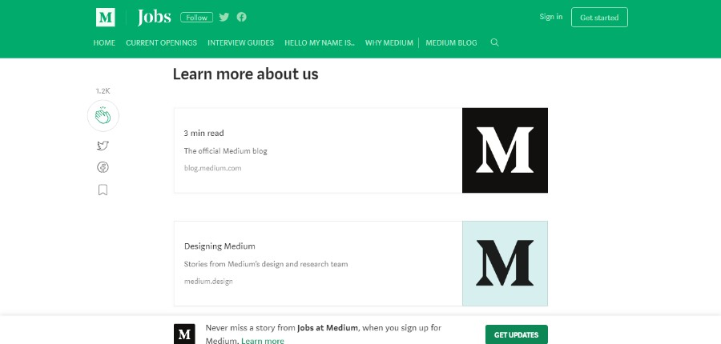
Task: Clap for the story
Action: click(103, 116)
